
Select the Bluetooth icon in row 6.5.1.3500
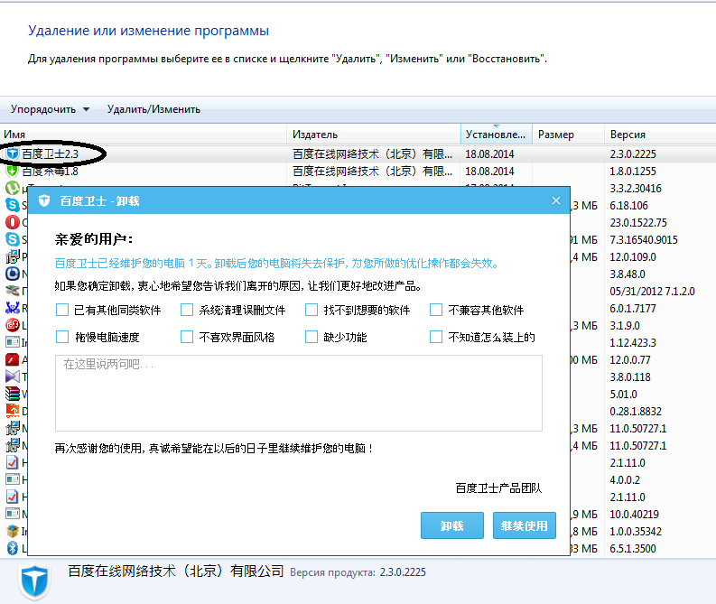click(x=13, y=548)
